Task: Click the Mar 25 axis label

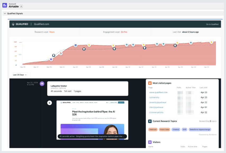Action: (x=23, y=67)
